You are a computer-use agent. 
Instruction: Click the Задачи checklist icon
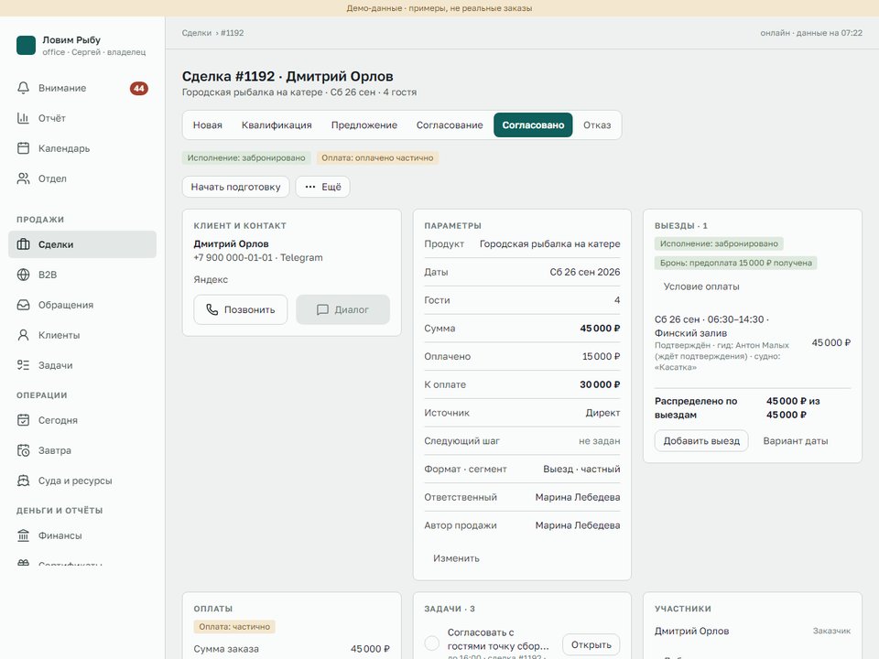coord(23,365)
